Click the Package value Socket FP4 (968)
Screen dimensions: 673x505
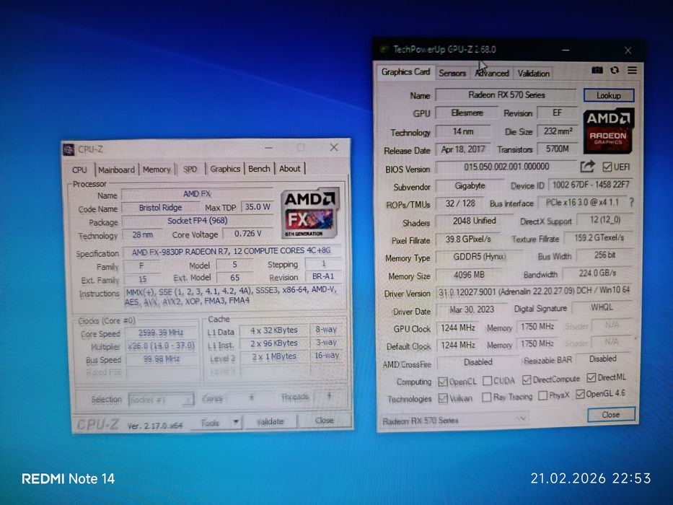[x=197, y=221]
